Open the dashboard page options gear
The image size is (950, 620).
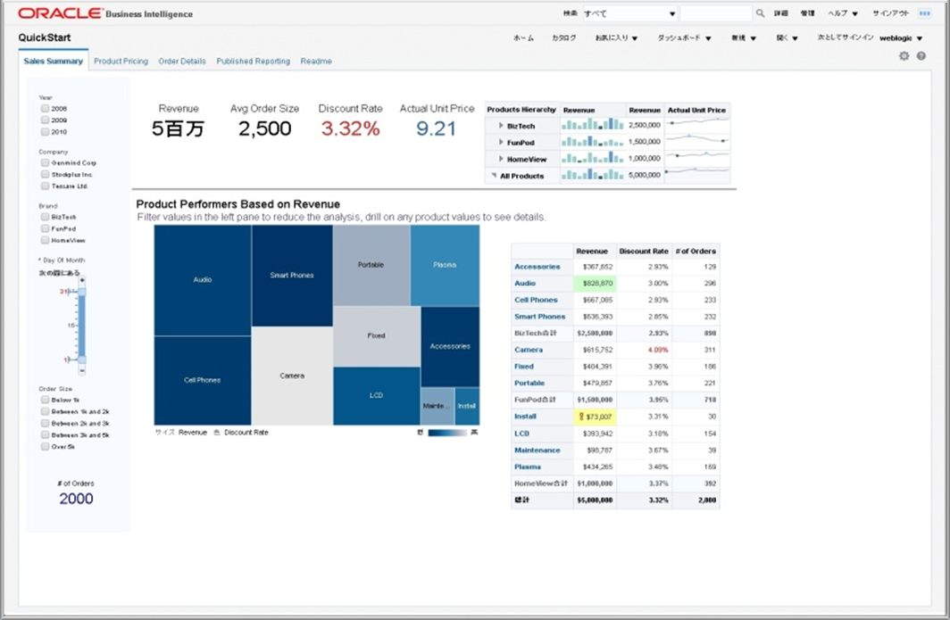[x=904, y=55]
